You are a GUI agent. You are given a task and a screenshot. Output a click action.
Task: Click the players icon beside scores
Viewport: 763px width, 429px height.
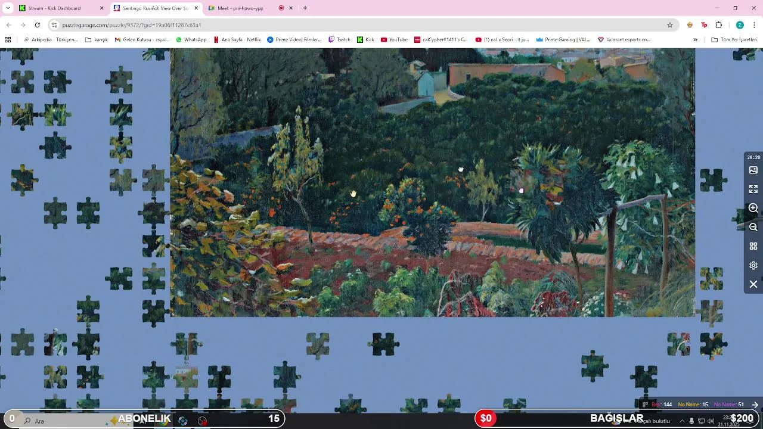[x=645, y=405]
